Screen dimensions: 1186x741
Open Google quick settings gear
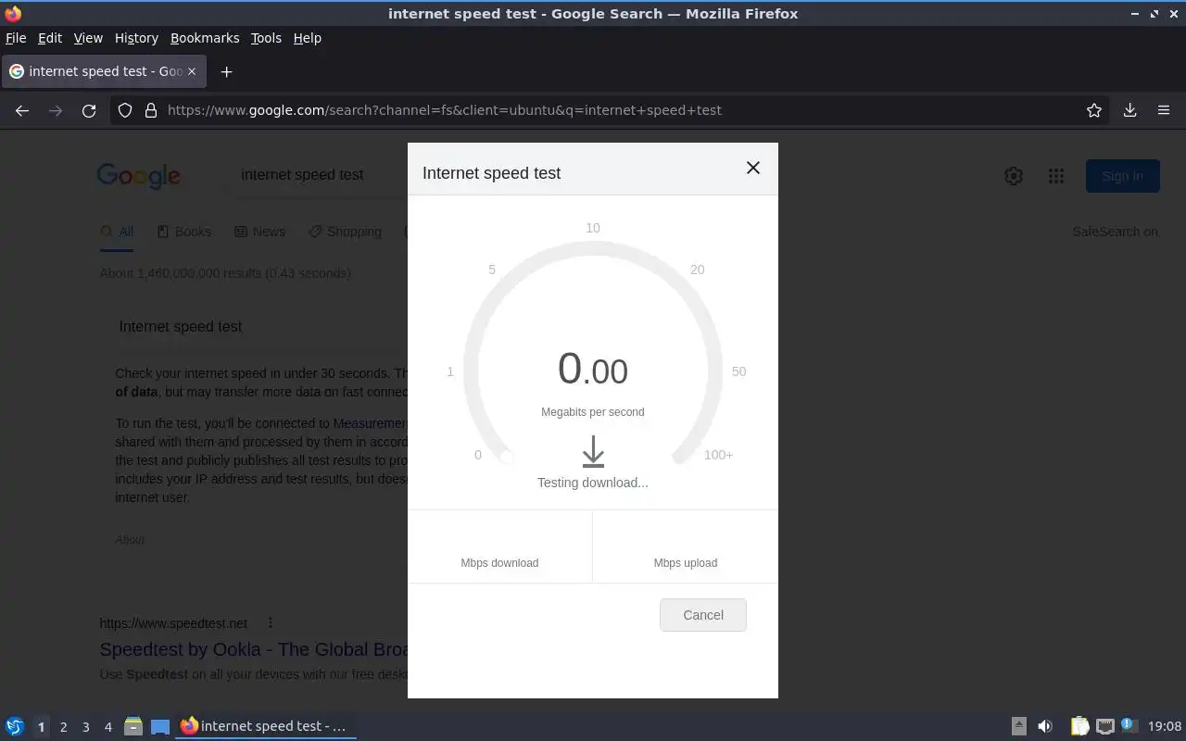tap(1014, 176)
